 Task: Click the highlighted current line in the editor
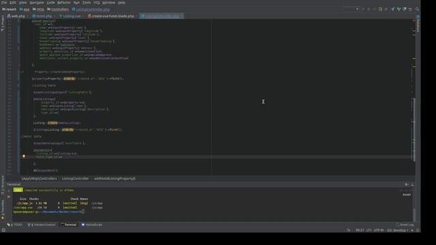[x=215, y=157]
